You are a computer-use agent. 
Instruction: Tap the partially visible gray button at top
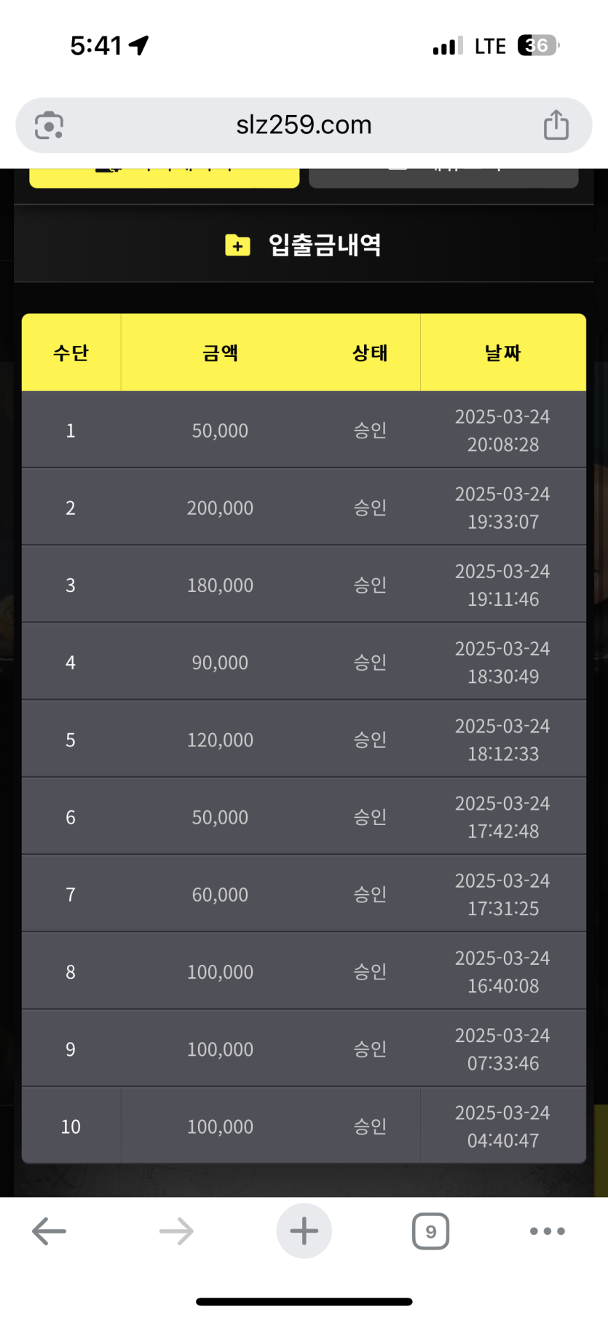443,177
